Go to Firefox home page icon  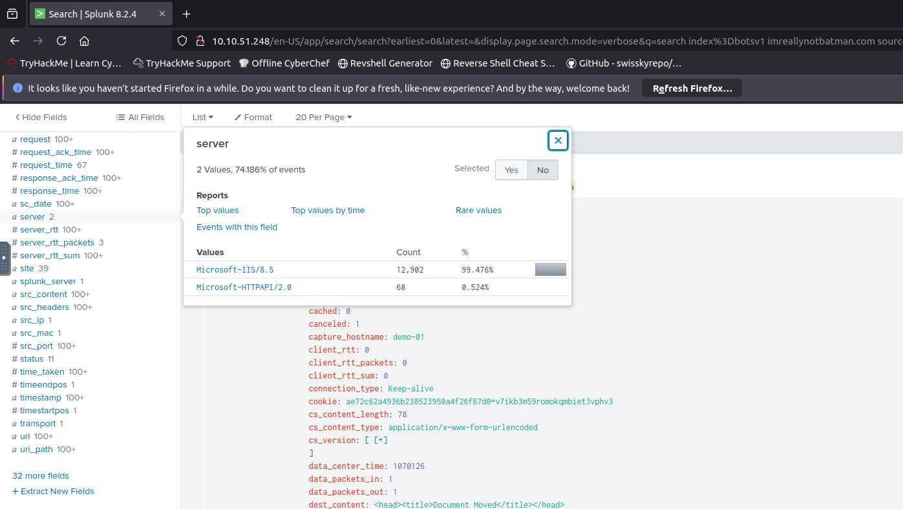pos(84,41)
